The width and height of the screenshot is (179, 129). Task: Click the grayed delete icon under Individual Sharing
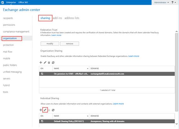point(49,110)
